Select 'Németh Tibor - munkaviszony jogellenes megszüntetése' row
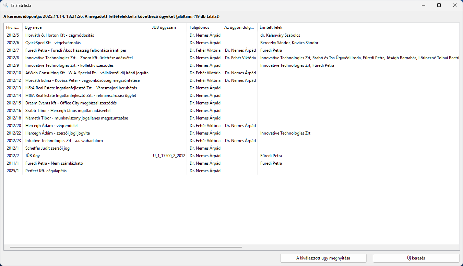This screenshot has width=463, height=266. coord(76,118)
